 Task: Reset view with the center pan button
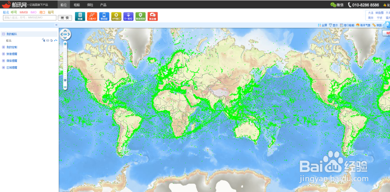coord(65,34)
